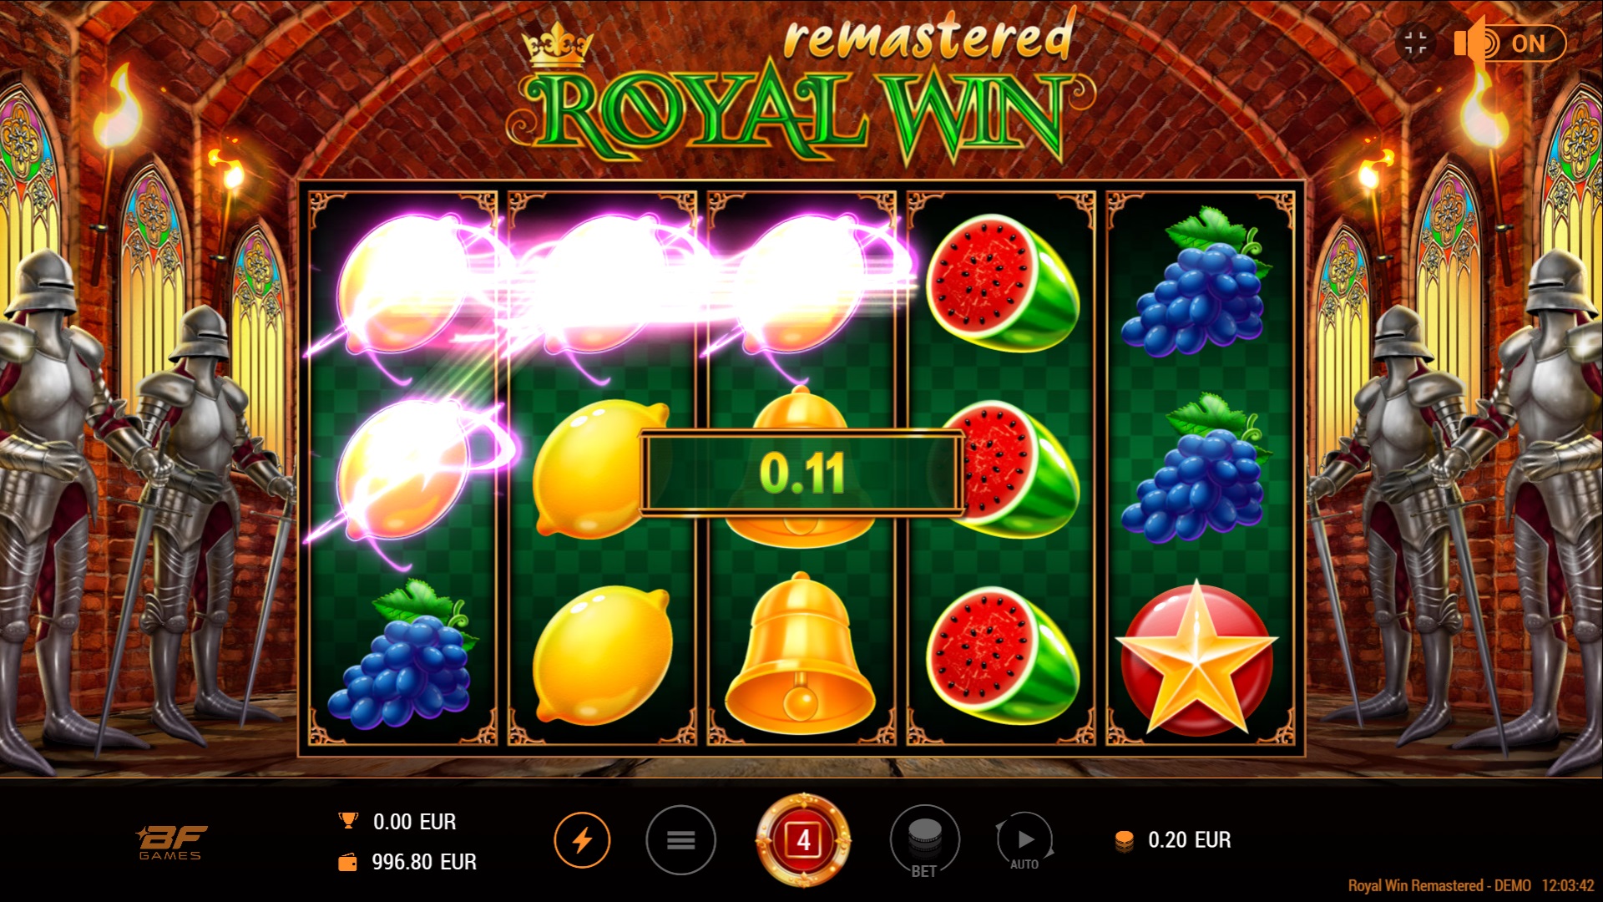Start AUTO play mode
1603x902 pixels.
tap(1024, 842)
